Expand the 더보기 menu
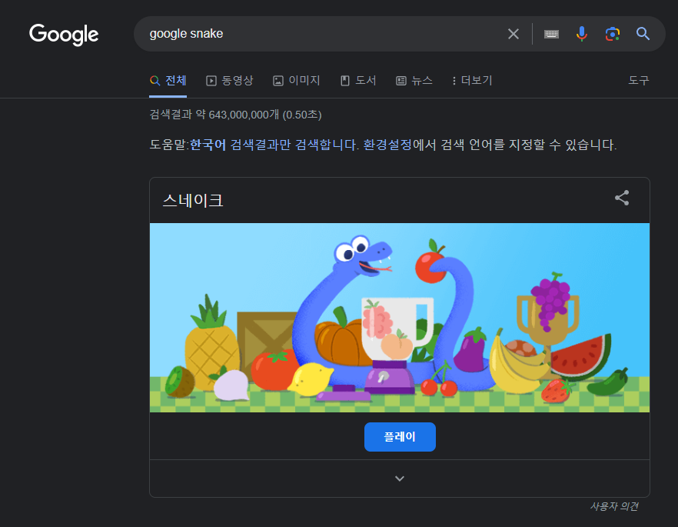678x527 pixels. coord(472,81)
